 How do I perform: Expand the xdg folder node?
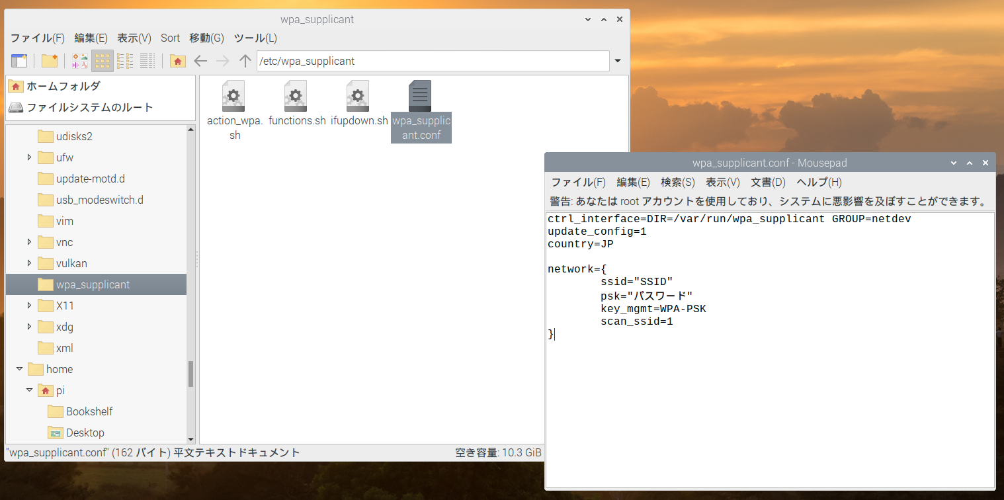29,327
